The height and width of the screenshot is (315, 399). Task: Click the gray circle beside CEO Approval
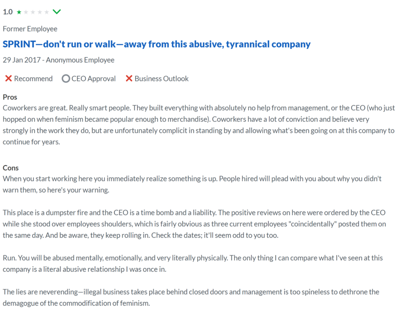65,78
